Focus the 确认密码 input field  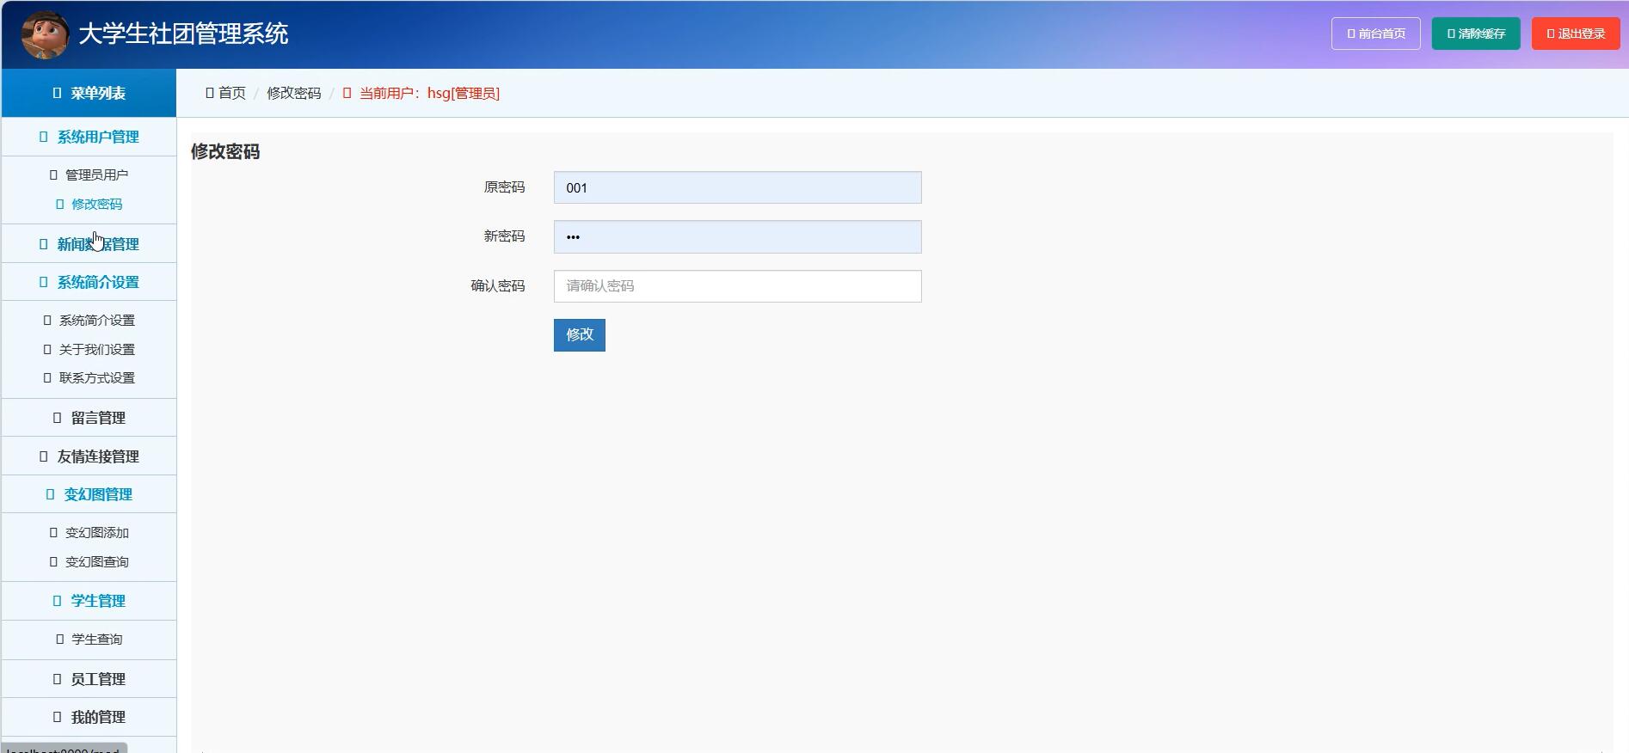(x=737, y=286)
